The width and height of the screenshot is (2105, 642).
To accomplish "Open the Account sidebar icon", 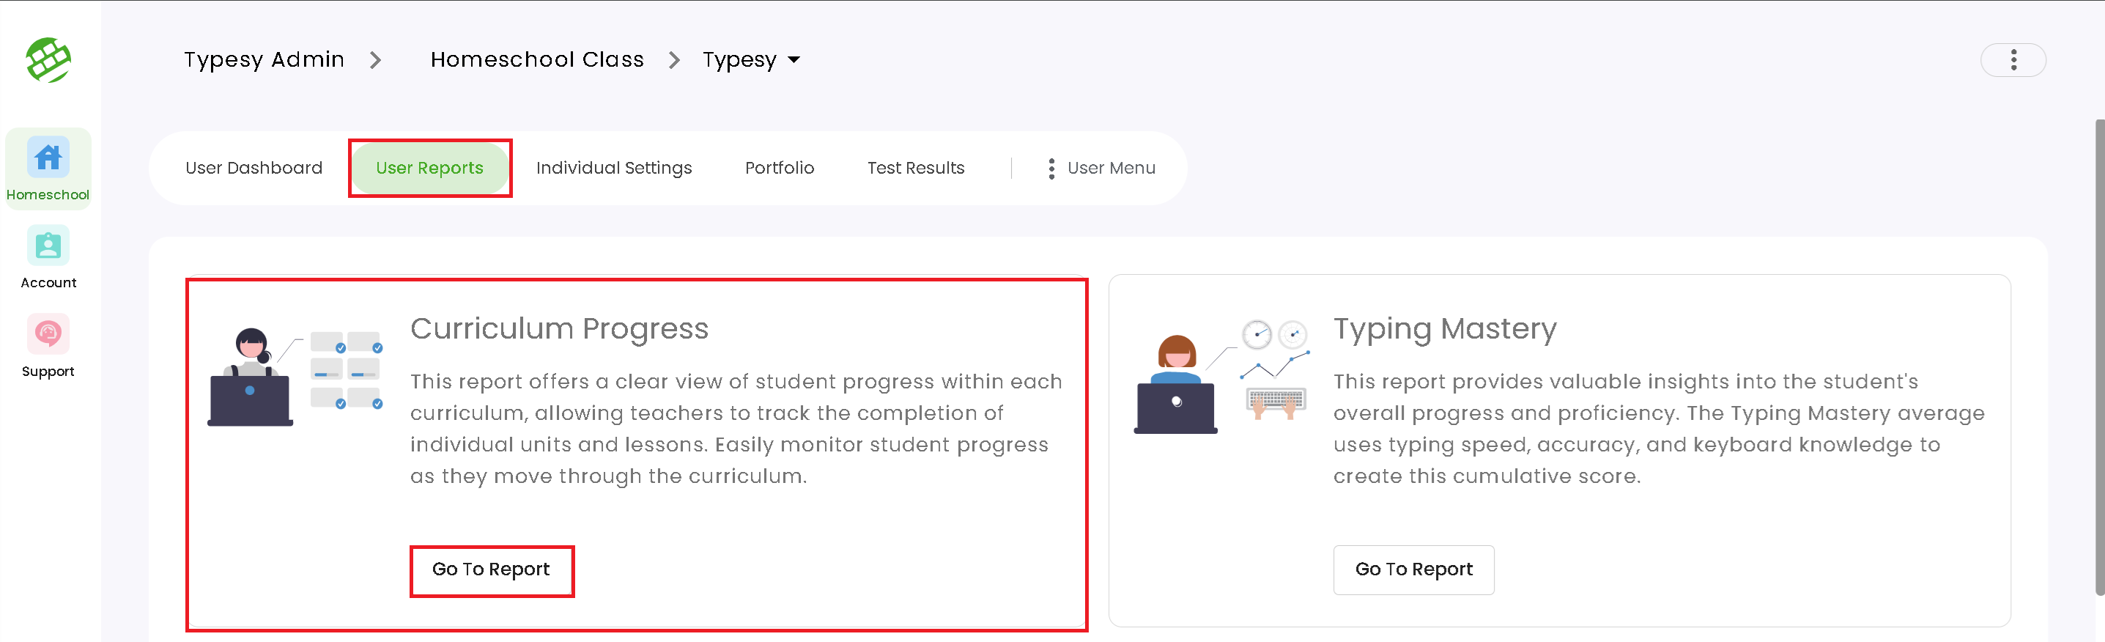I will point(48,246).
